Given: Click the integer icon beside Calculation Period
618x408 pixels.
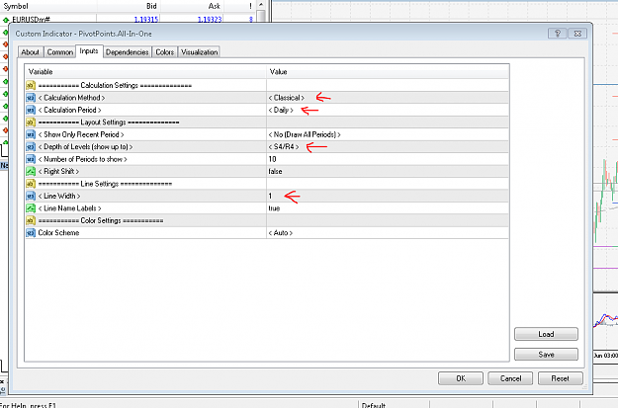Looking at the screenshot, I should click(x=31, y=110).
